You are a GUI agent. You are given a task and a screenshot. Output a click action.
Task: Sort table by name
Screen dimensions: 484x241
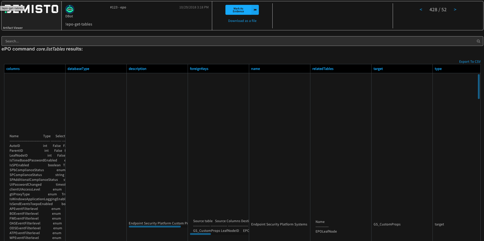tap(256, 69)
